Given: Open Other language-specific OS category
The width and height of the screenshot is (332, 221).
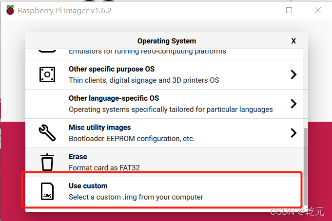Looking at the screenshot, I should [x=164, y=104].
